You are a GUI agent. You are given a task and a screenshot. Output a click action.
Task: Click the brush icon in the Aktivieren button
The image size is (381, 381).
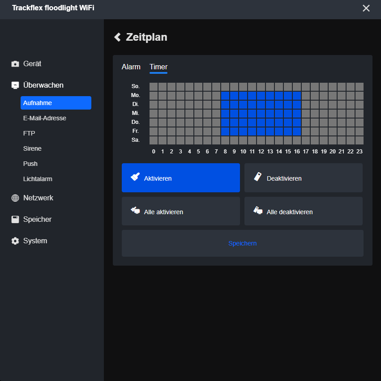tap(135, 177)
